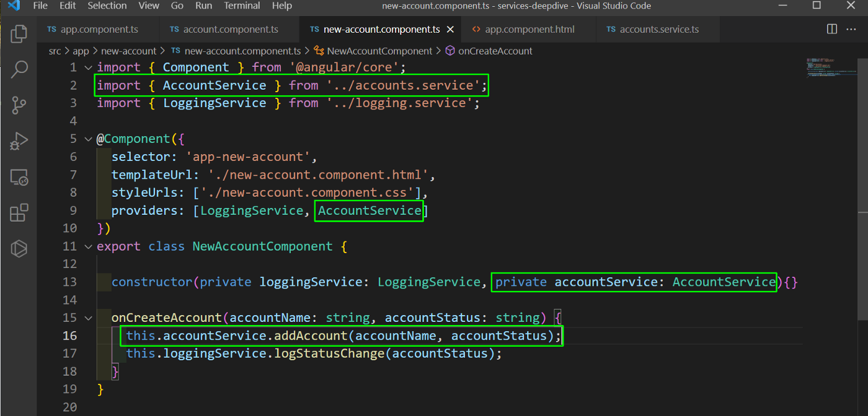Click NewAccountComponent in breadcrumb

pyautogui.click(x=379, y=51)
